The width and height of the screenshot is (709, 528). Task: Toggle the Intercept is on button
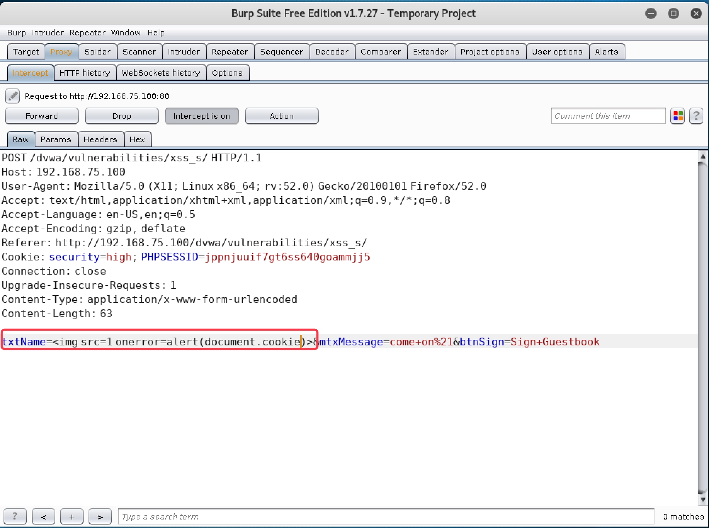202,116
